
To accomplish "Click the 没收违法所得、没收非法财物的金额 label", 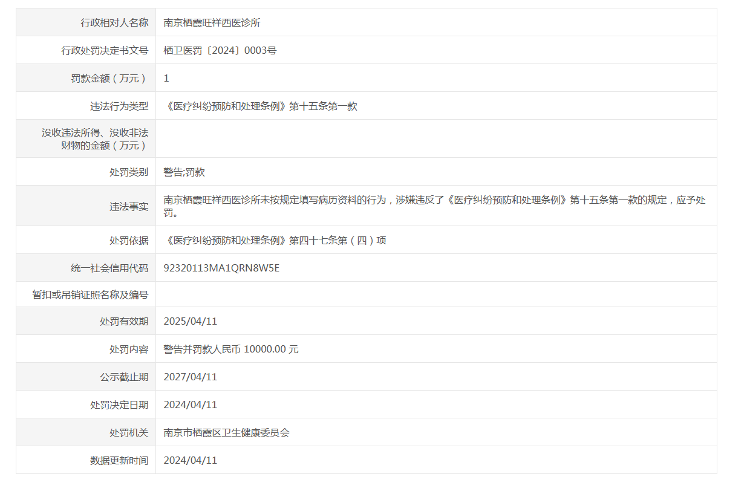I will coord(95,139).
